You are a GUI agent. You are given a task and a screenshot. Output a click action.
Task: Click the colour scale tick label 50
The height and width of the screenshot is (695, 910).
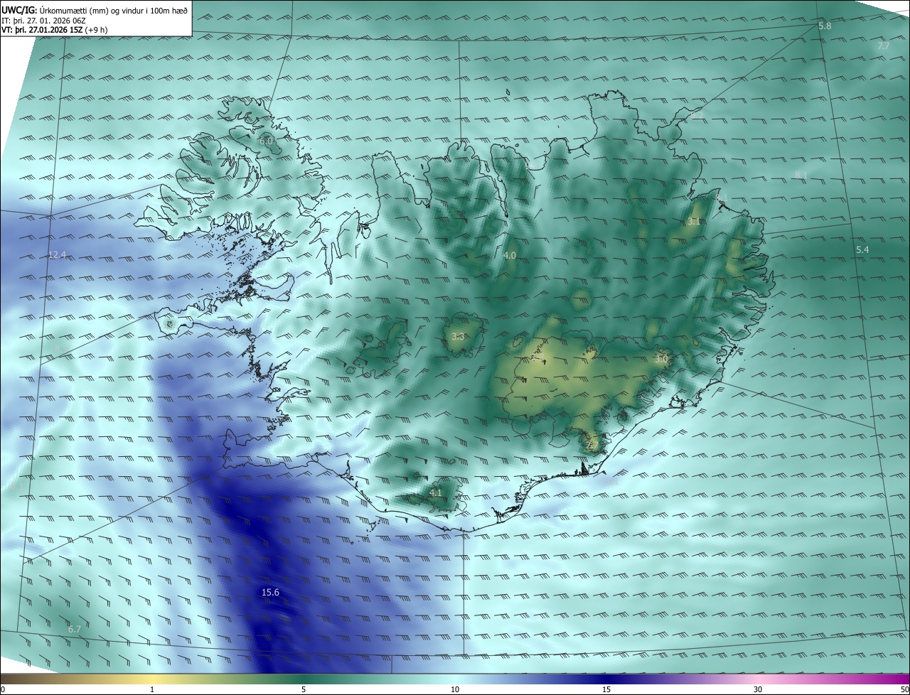coord(904,689)
